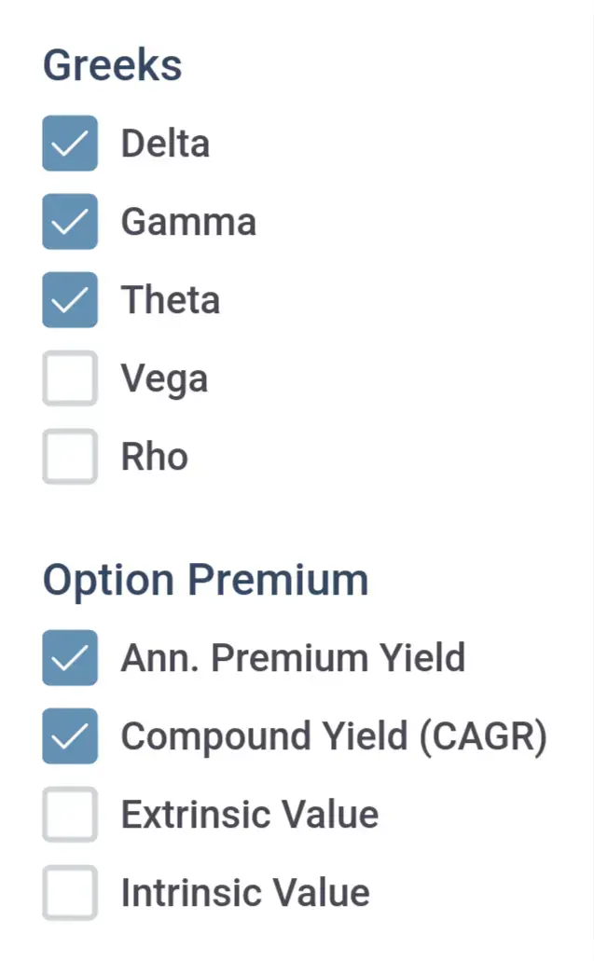Screen dimensions: 594x961
Task: Click the Ann. Premium Yield label
Action: (x=293, y=658)
